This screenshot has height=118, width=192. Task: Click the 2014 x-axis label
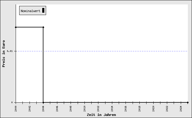pyautogui.click(x=112, y=109)
